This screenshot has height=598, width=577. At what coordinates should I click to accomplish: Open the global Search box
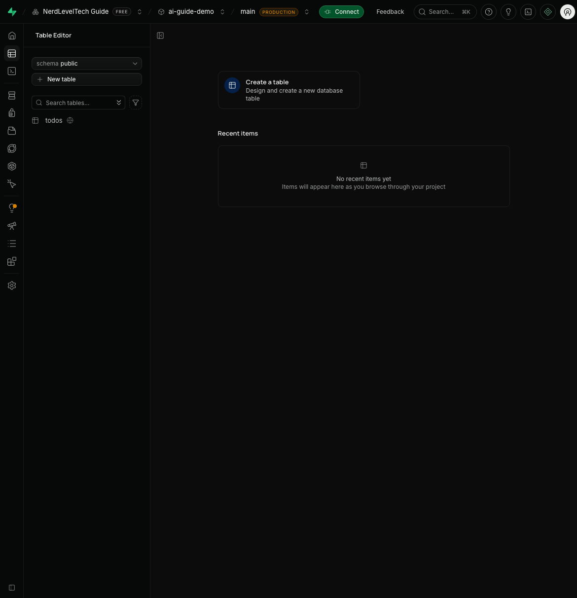[445, 12]
